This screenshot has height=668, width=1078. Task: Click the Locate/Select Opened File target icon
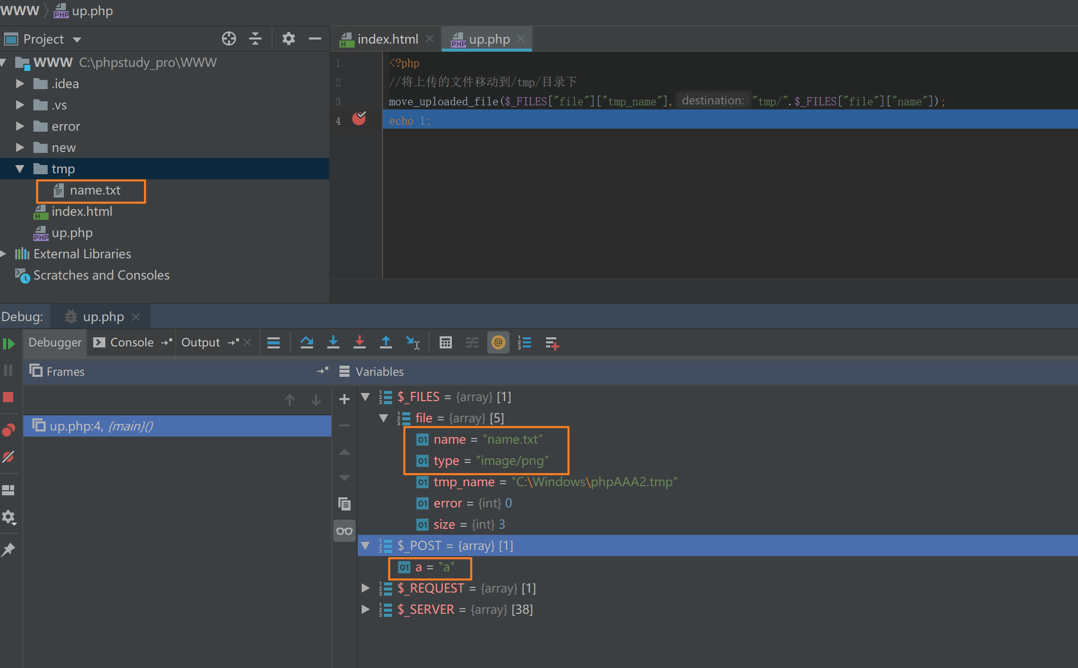pos(229,38)
